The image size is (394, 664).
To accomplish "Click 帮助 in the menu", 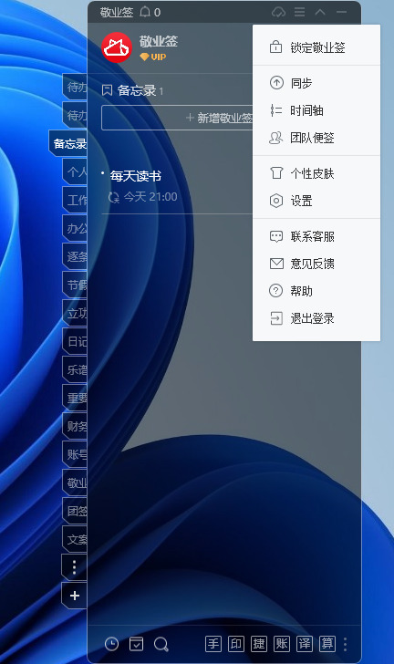I will point(316,291).
